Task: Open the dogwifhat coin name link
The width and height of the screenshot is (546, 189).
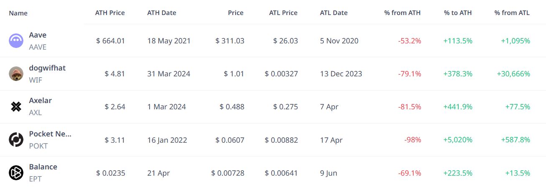Action: [x=47, y=68]
